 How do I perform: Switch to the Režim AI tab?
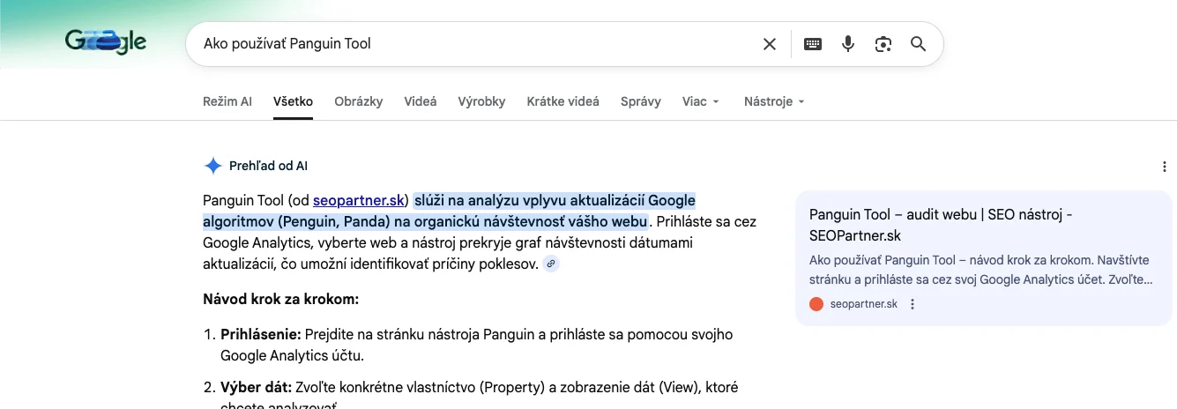click(227, 101)
